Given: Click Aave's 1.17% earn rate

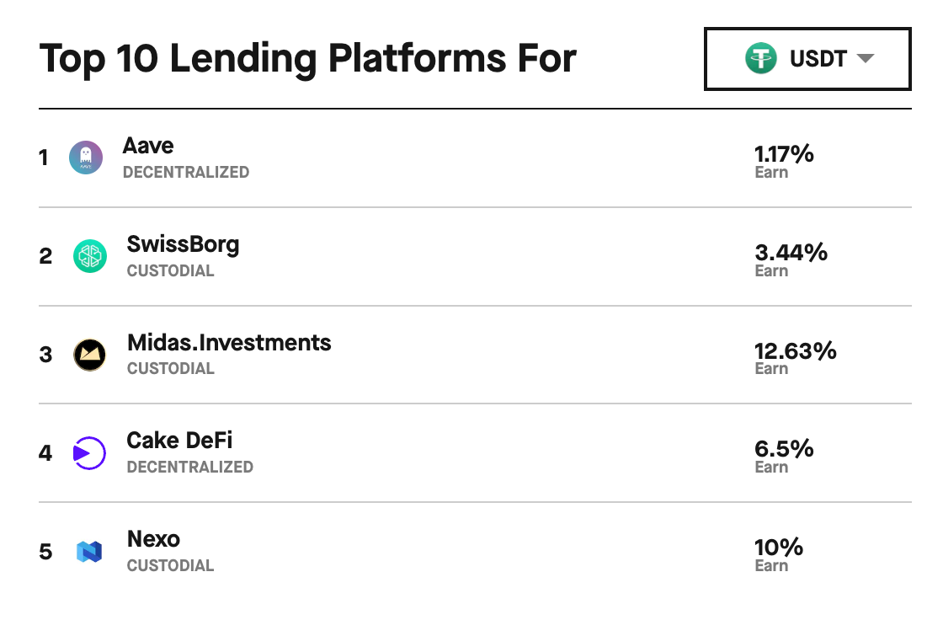Looking at the screenshot, I should (x=784, y=154).
